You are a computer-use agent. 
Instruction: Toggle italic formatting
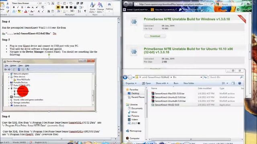[x=18, y=7]
